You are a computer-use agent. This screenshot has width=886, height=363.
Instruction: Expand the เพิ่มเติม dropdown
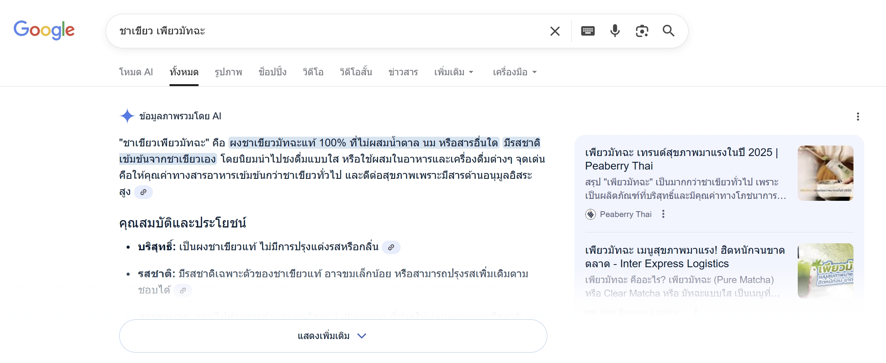click(x=454, y=72)
